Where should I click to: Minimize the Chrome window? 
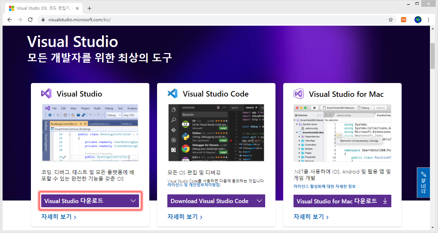[x=408, y=4]
